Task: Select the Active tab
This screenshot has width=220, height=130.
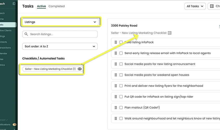Action: pos(41,6)
